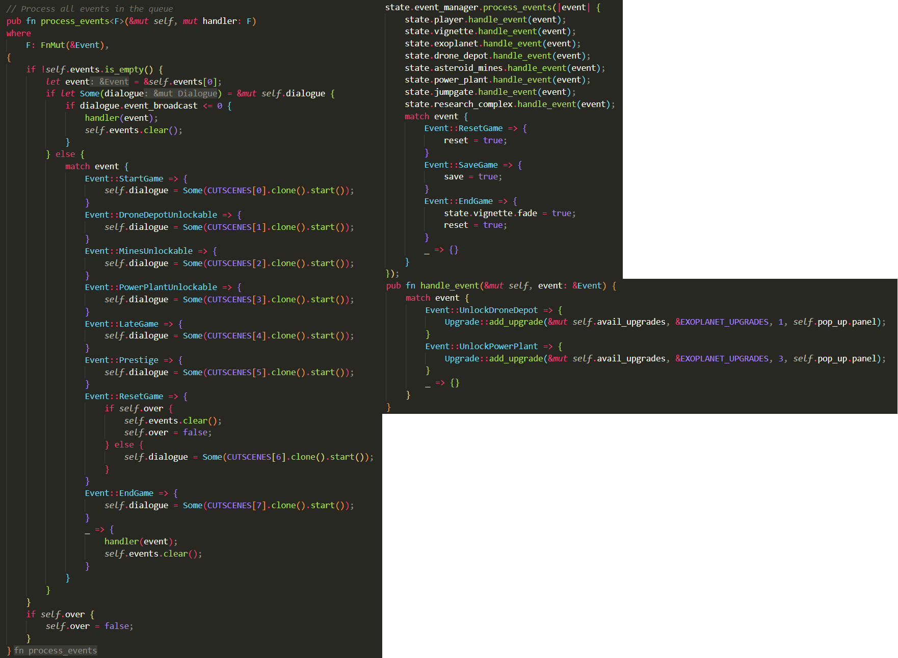Screen dimensions: 898x658
Task: Click the comment "// Process all events in the queue"
Action: 90,9
